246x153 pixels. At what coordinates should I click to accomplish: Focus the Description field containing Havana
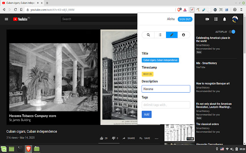[x=166, y=89]
